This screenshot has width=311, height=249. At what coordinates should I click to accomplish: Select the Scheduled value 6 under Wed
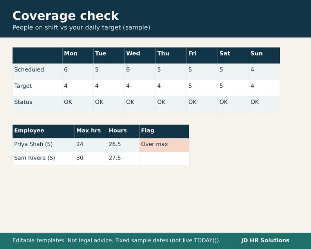(x=140, y=72)
